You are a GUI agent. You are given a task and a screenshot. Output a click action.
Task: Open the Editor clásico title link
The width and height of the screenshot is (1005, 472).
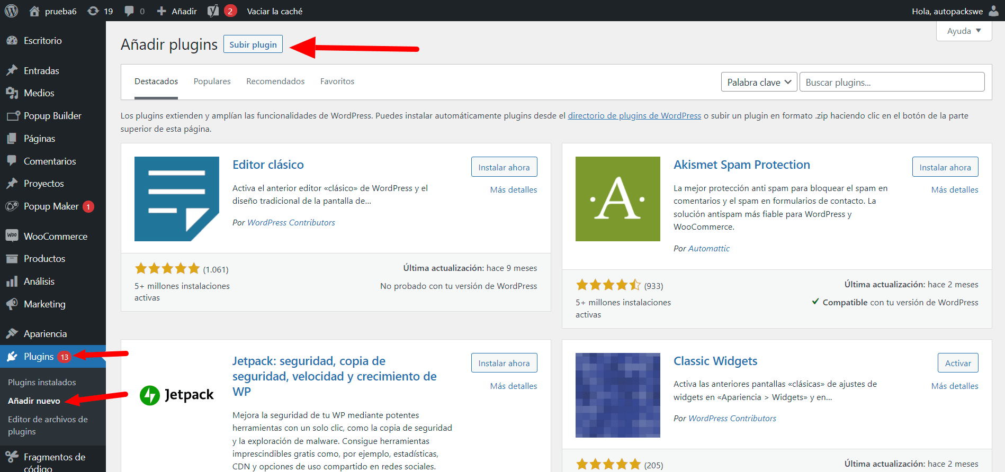pos(268,165)
